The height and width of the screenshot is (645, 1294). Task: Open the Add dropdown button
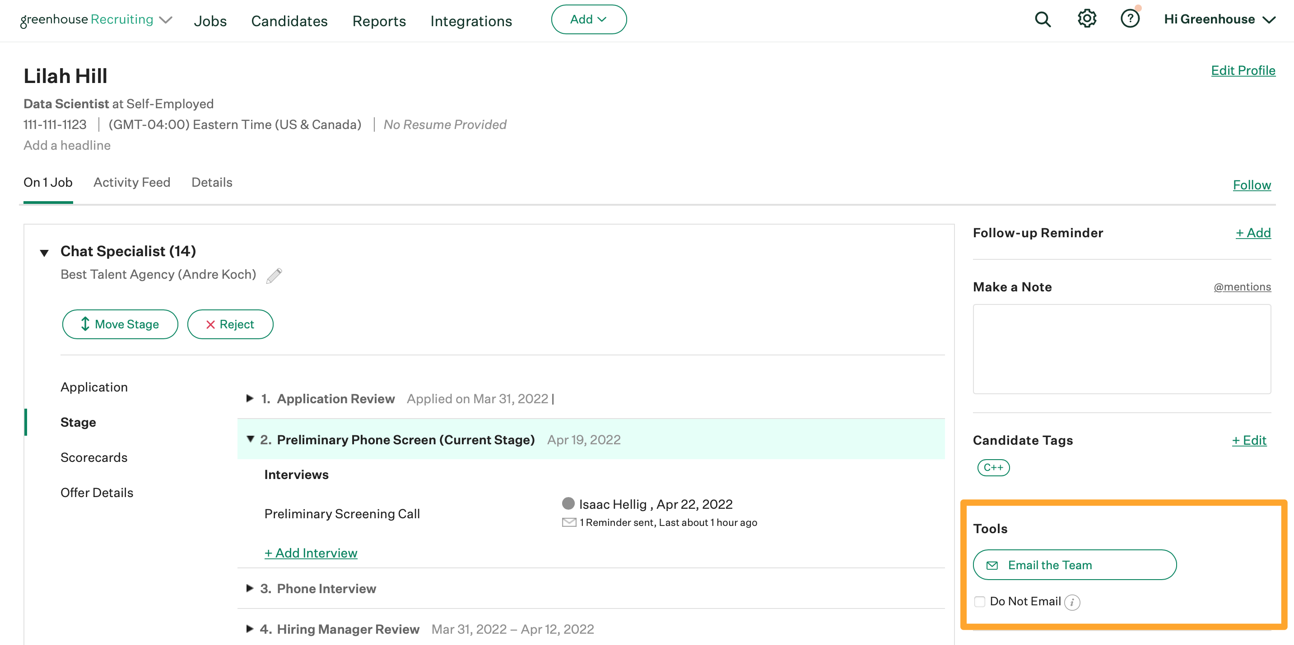589,19
